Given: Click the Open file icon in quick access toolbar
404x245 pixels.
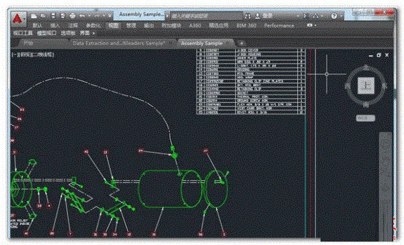Looking at the screenshot, I should 43,16.
